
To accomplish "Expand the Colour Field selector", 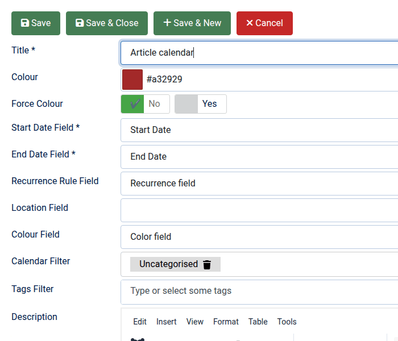I will [259, 237].
